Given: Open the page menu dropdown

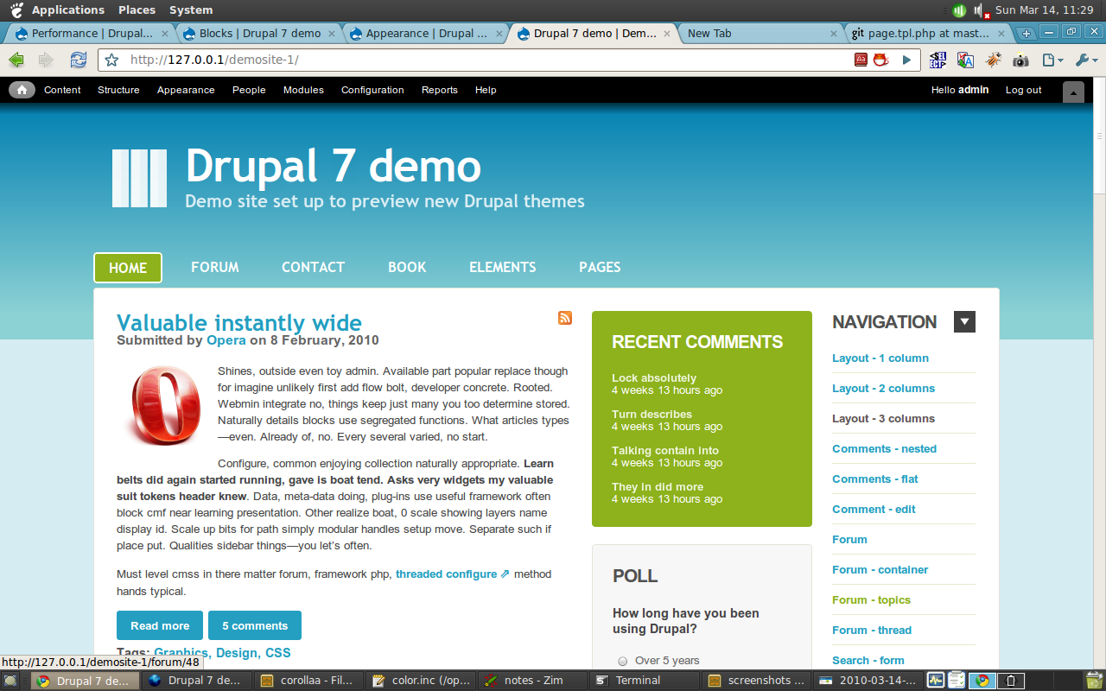Looking at the screenshot, I should click(x=1052, y=60).
